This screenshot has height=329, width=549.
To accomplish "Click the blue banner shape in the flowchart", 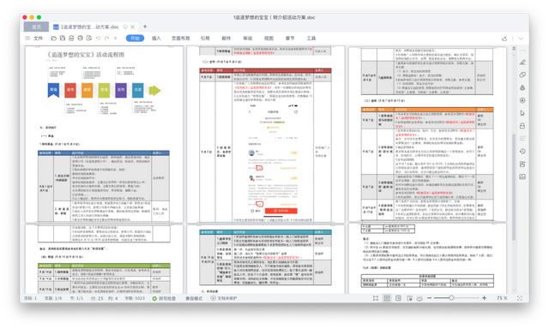I will pos(53,90).
